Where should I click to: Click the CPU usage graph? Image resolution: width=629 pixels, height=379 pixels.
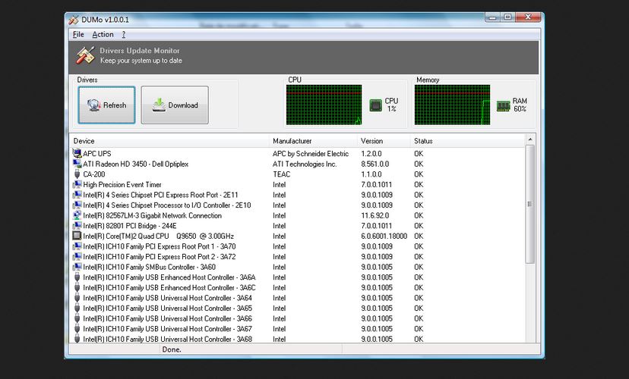tap(324, 105)
